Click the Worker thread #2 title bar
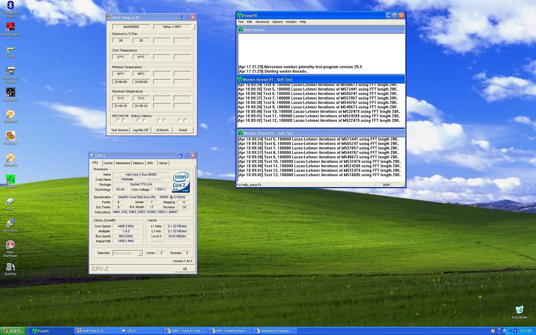536x335 pixels. tap(321, 133)
